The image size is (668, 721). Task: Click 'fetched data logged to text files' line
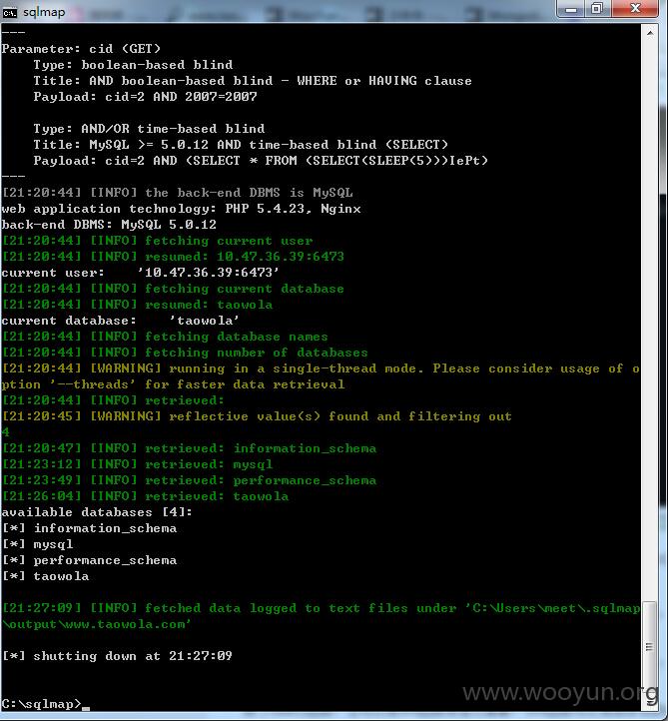coord(321,608)
